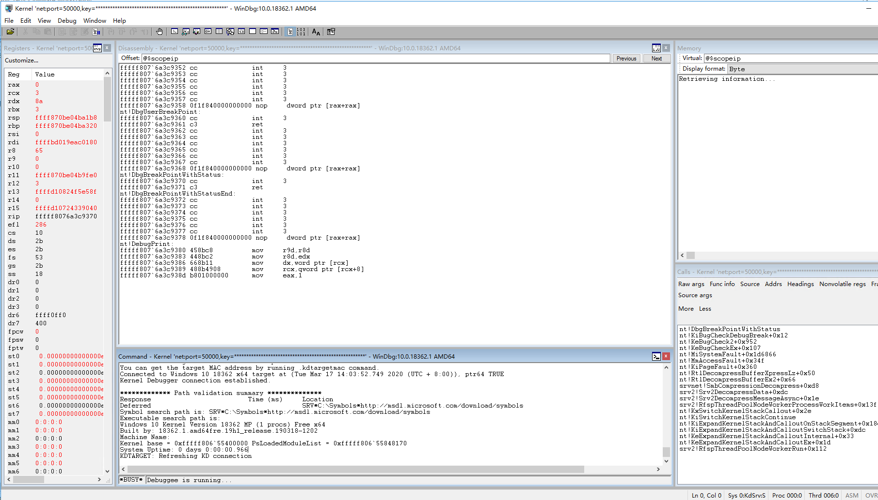
Task: Toggle Addrs in Calls panel
Action: tap(773, 284)
